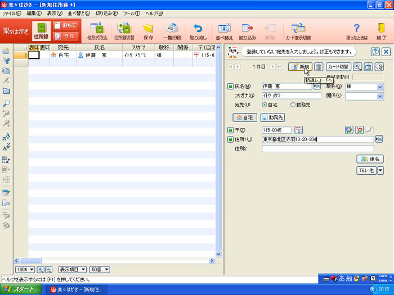Toggle green checkbox beside 〒 field
The image size is (394, 295).
(230, 130)
